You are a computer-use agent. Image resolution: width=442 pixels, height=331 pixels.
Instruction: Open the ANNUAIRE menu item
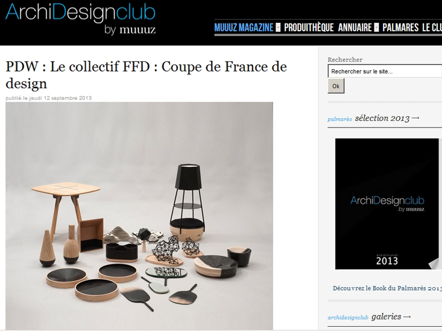[355, 28]
